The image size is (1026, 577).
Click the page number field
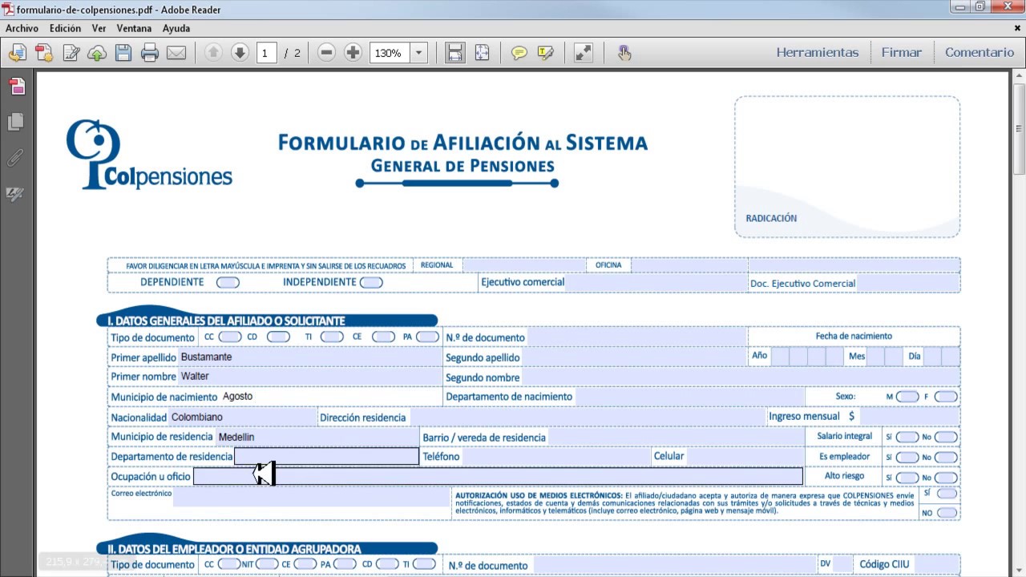point(265,53)
